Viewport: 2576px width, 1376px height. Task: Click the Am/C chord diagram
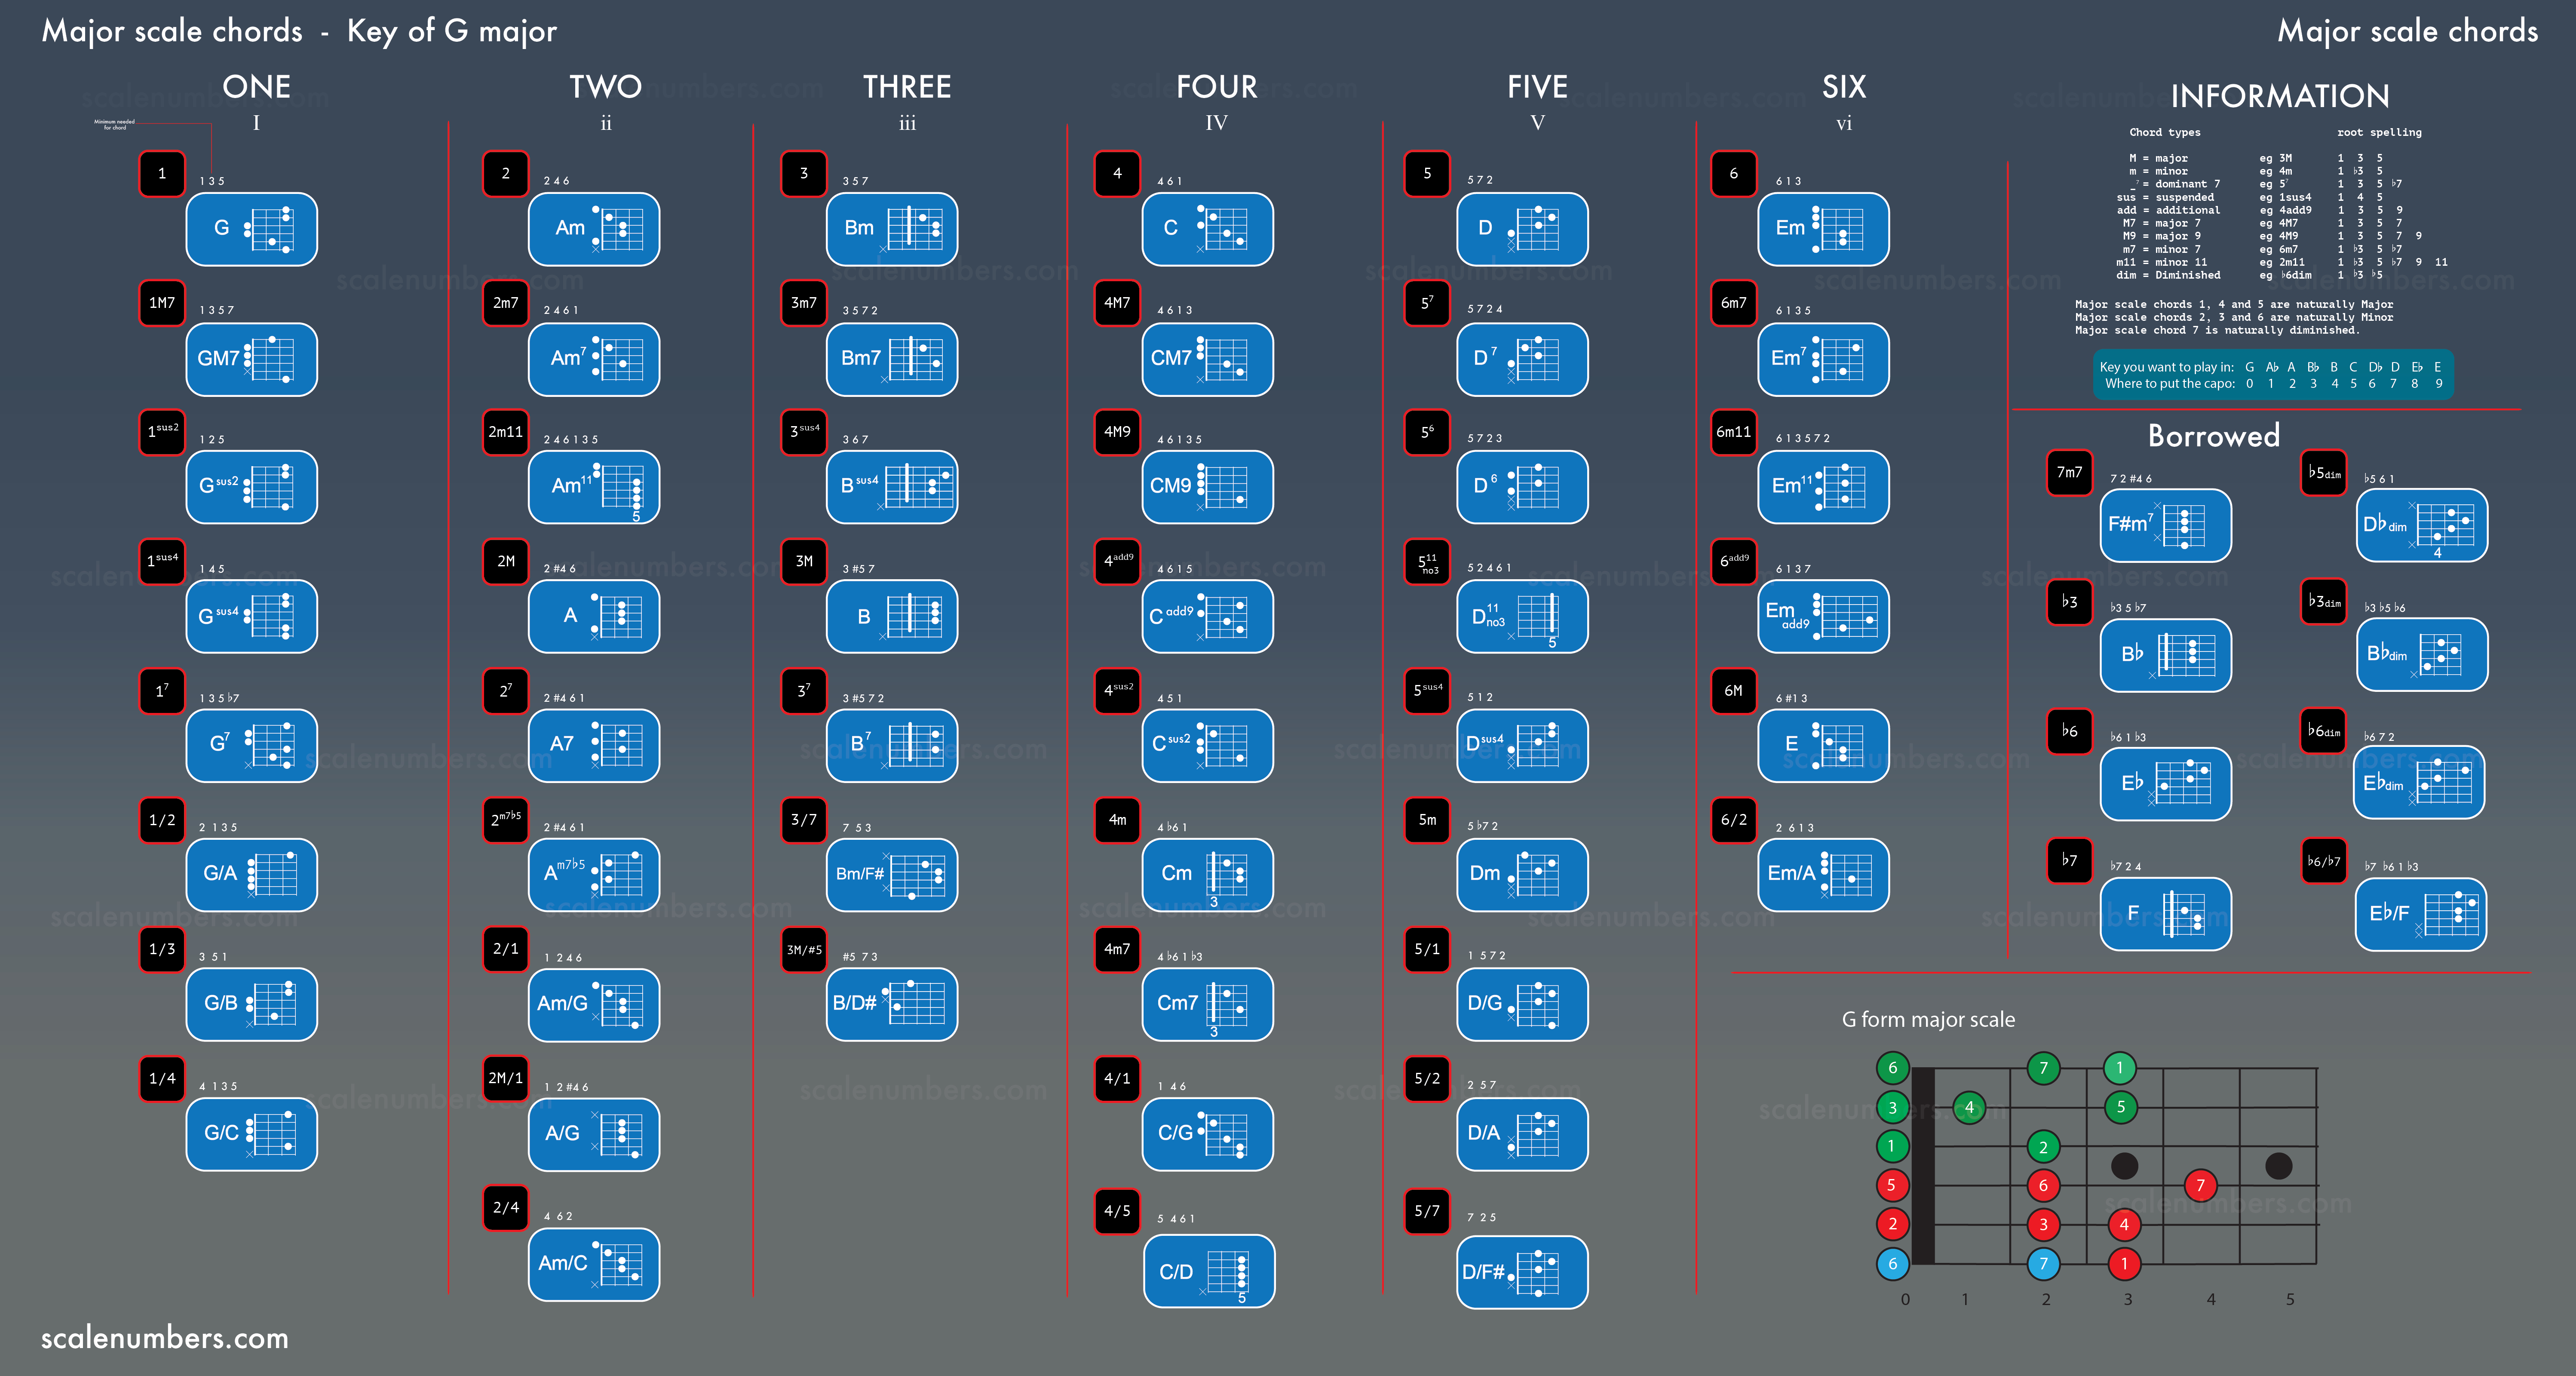point(594,1264)
